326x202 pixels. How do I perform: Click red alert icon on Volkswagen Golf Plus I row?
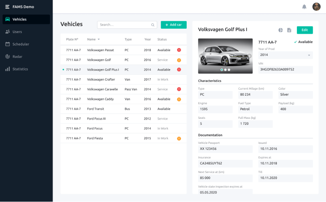point(179,70)
